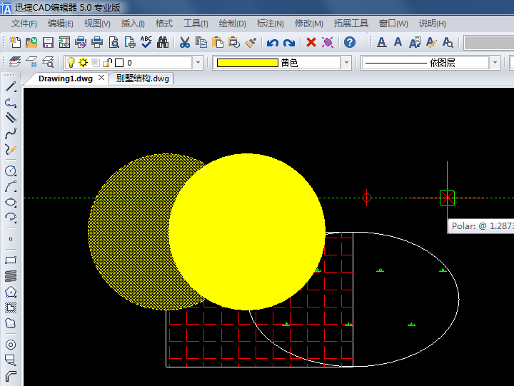Click the text edit A with pencil icon
514x386 pixels.
431,42
